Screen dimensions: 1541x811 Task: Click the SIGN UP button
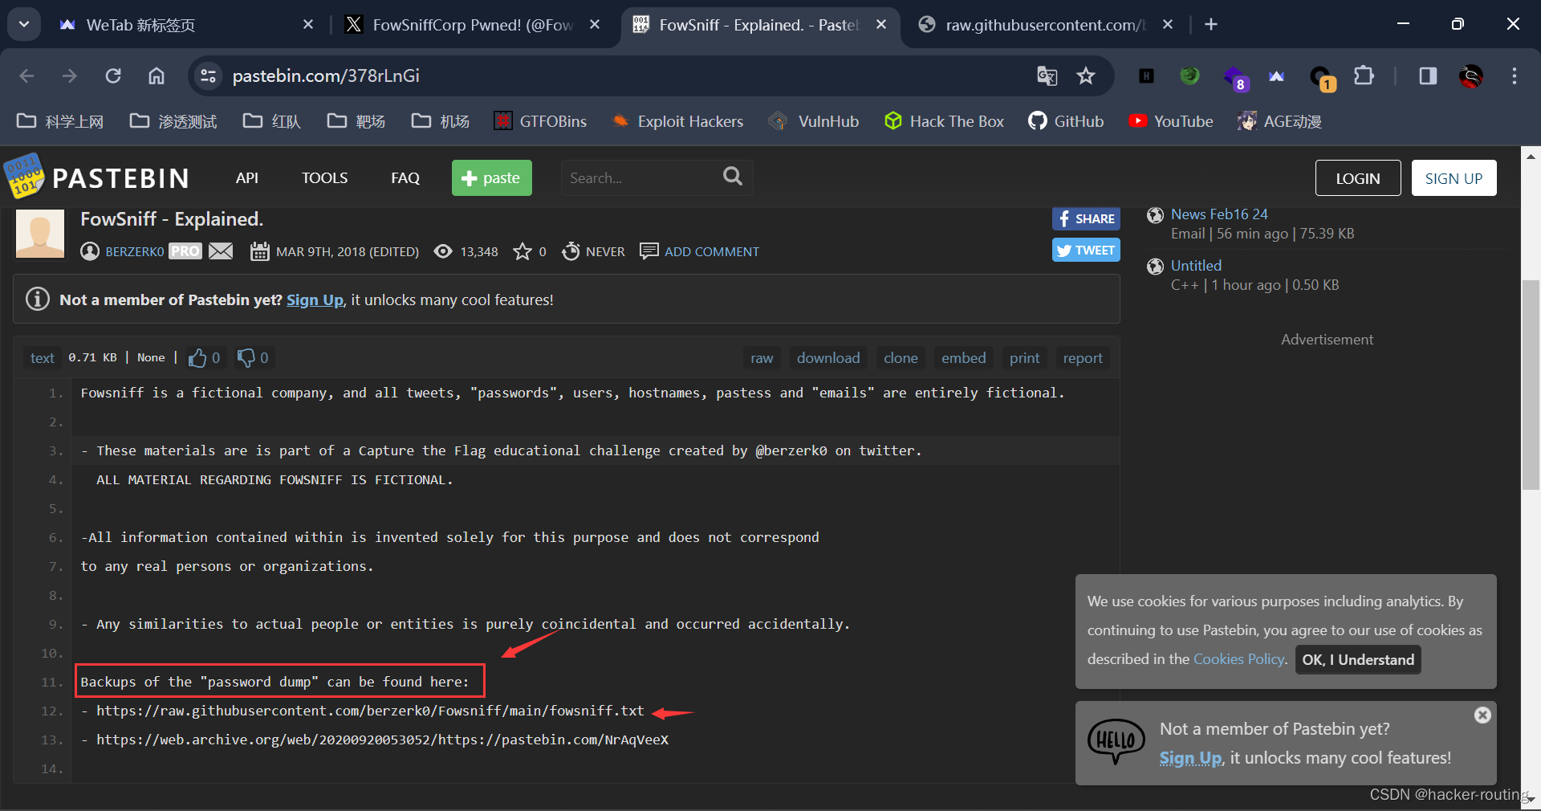pyautogui.click(x=1454, y=178)
